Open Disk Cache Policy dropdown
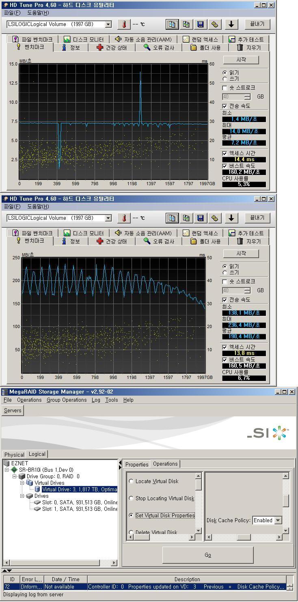 pos(278,520)
